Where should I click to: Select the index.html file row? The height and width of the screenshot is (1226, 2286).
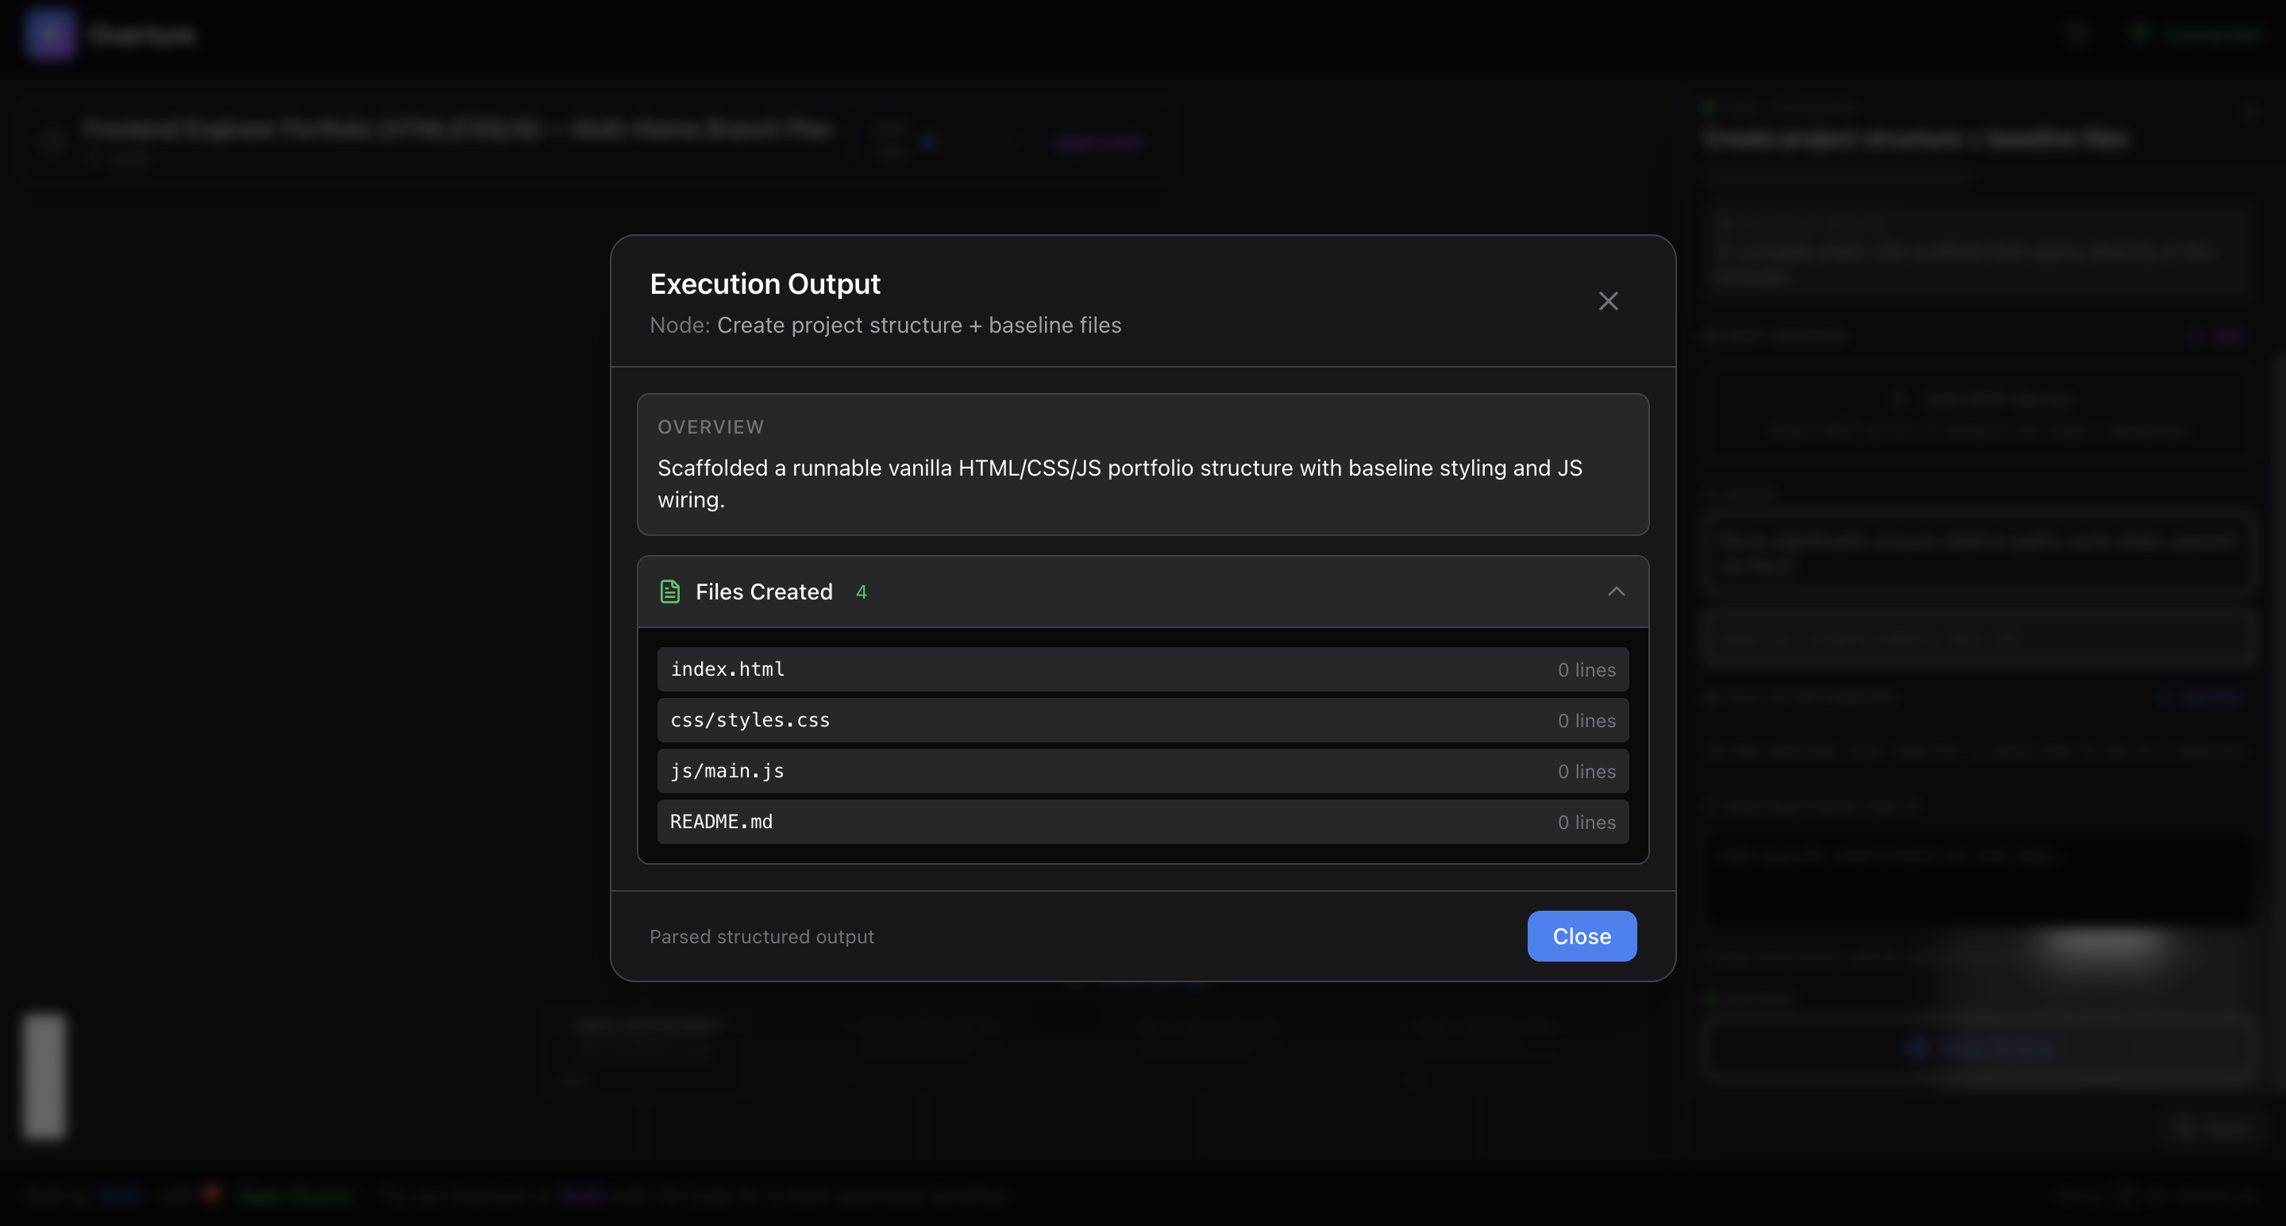(x=1142, y=670)
